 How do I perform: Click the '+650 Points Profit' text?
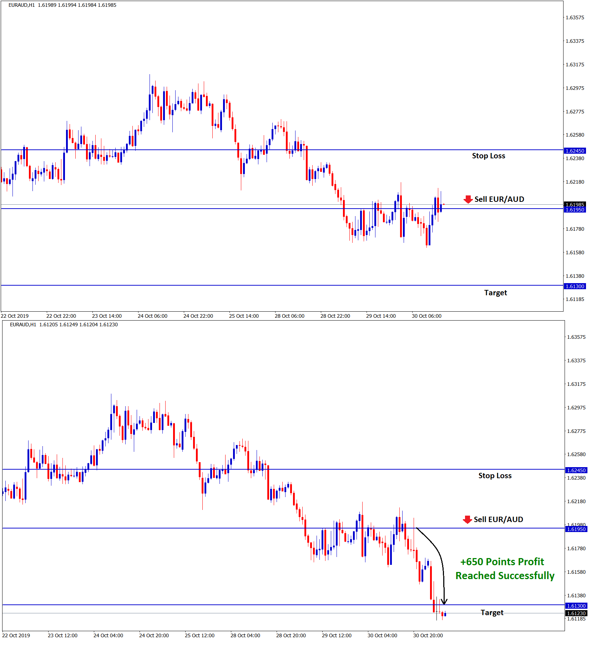(x=502, y=562)
